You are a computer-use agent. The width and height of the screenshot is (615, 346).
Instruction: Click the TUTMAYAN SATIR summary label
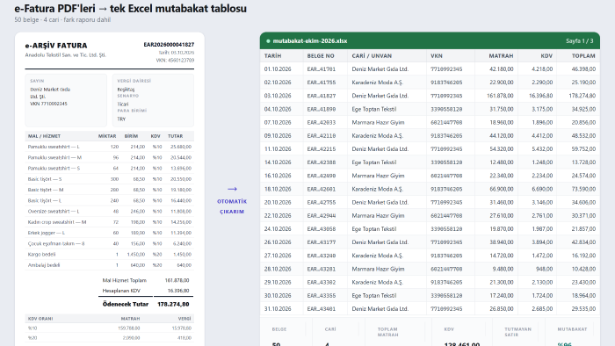(x=517, y=332)
